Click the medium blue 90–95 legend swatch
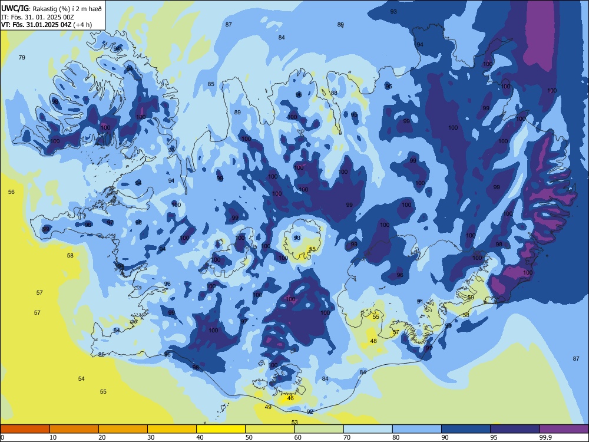Image resolution: width=589 pixels, height=442 pixels. (466, 429)
